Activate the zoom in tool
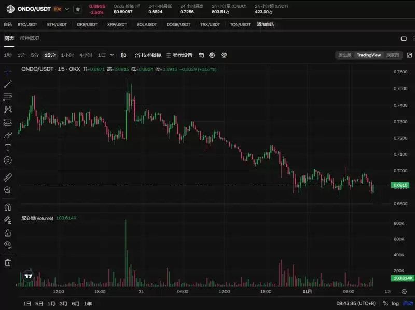This screenshot has height=310, width=415. coord(8,190)
